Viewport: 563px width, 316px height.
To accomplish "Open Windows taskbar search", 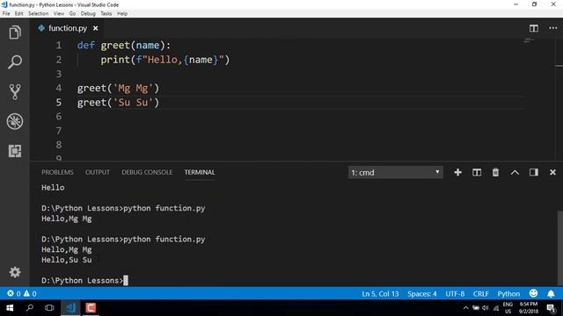I will [x=30, y=308].
